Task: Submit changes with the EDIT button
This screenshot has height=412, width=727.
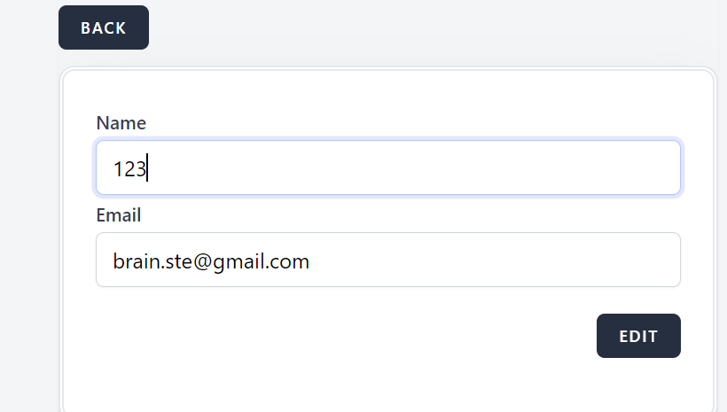Action: point(638,336)
